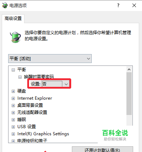The height and width of the screenshot is (152, 142).
Task: Click the large green battery plug icon
Action: (x=15, y=37)
